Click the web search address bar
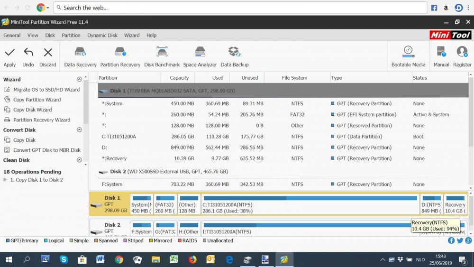The height and width of the screenshot is (267, 474). coord(240,8)
